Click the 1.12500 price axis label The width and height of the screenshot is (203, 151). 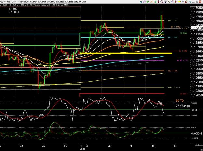(197, 82)
